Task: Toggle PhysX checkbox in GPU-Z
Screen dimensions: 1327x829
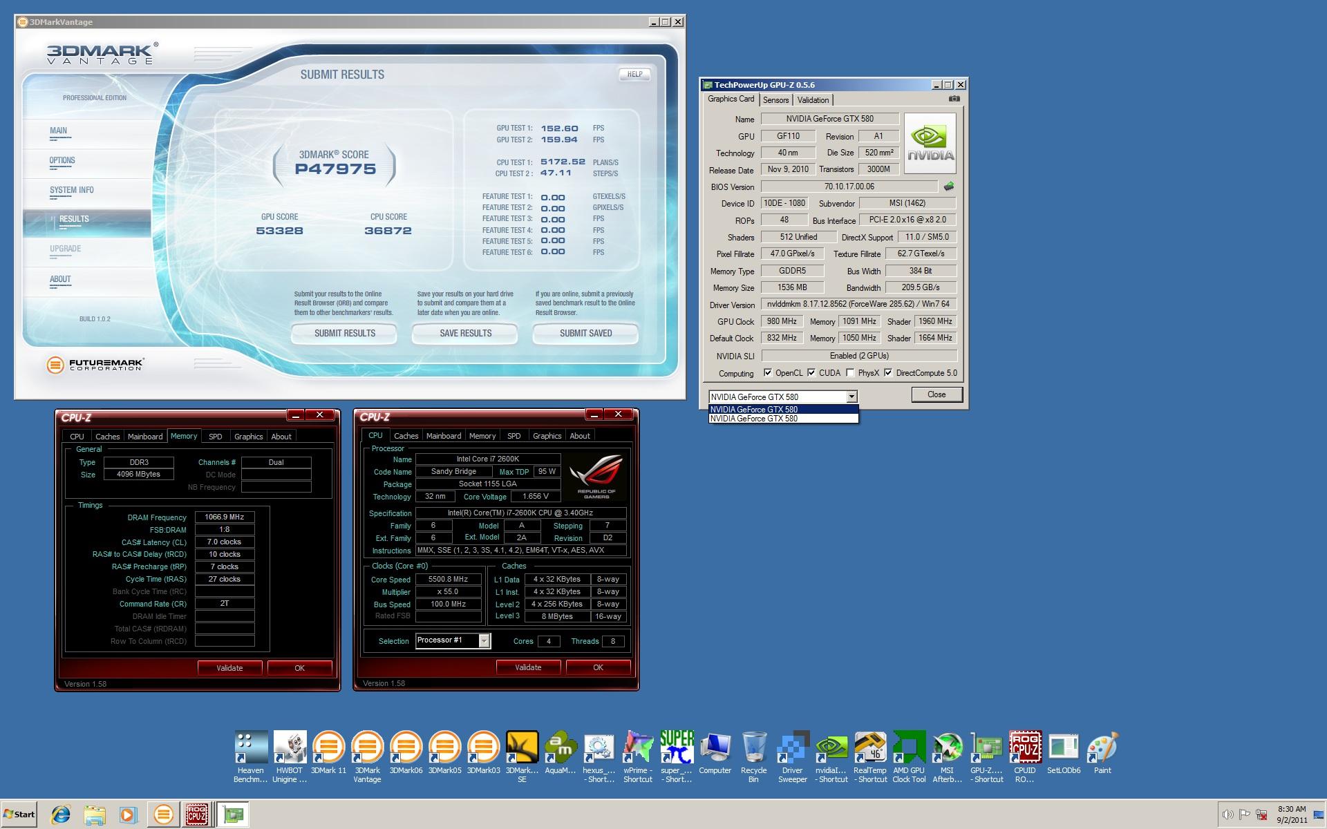Action: tap(850, 373)
